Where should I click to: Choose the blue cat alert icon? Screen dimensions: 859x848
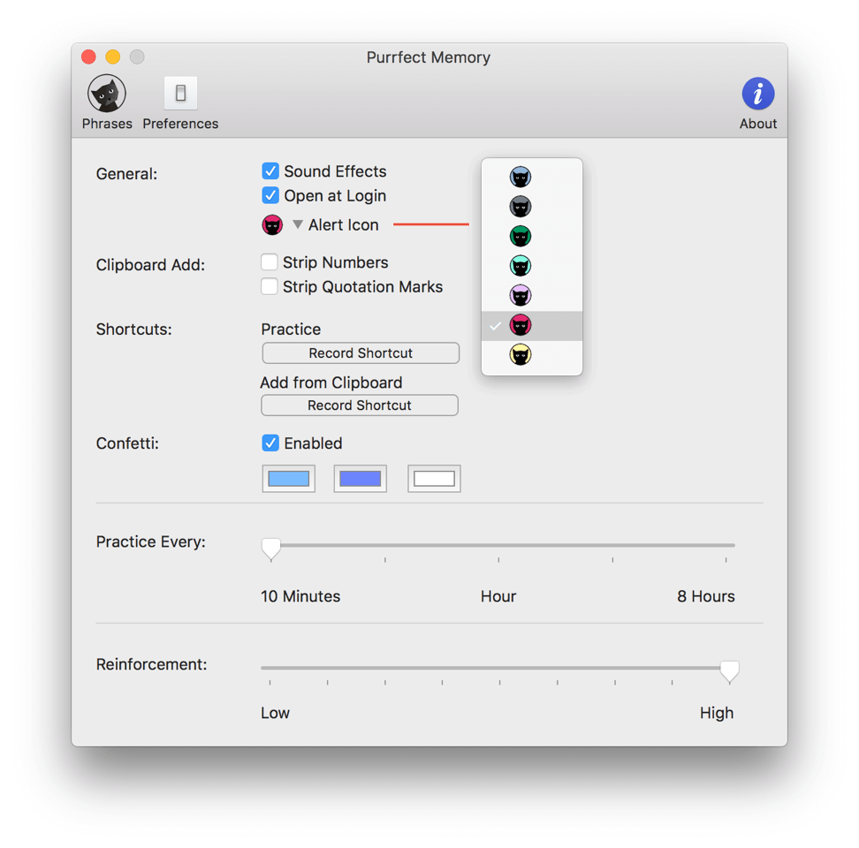[521, 177]
